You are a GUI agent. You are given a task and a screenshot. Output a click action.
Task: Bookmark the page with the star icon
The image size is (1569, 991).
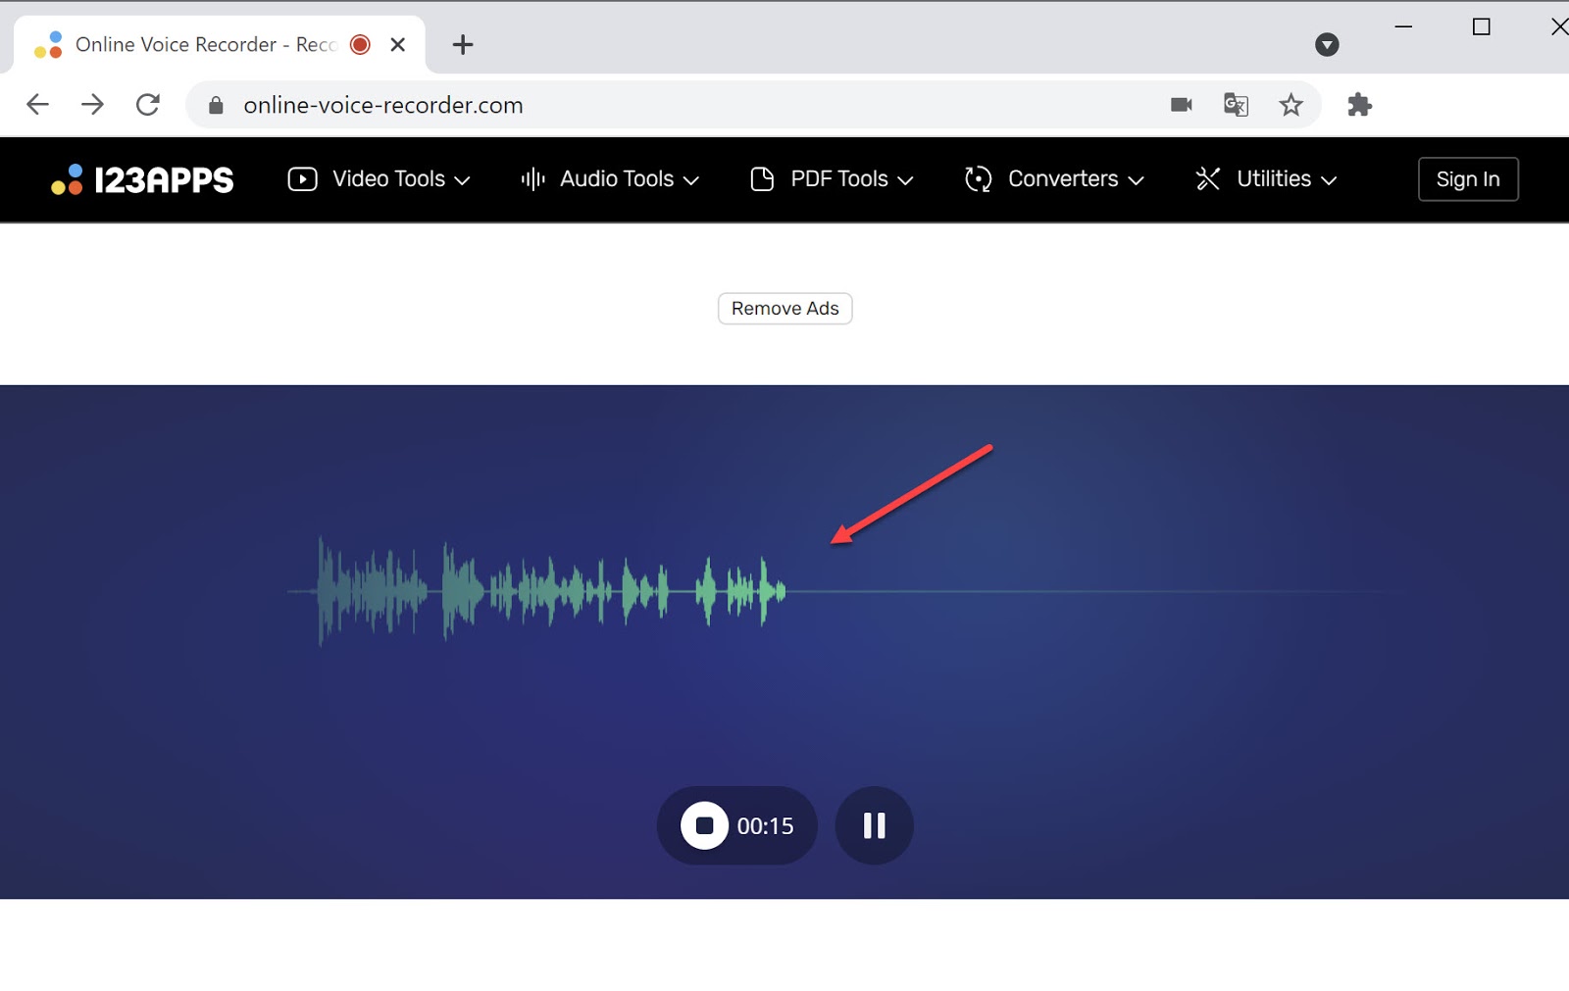1291,104
